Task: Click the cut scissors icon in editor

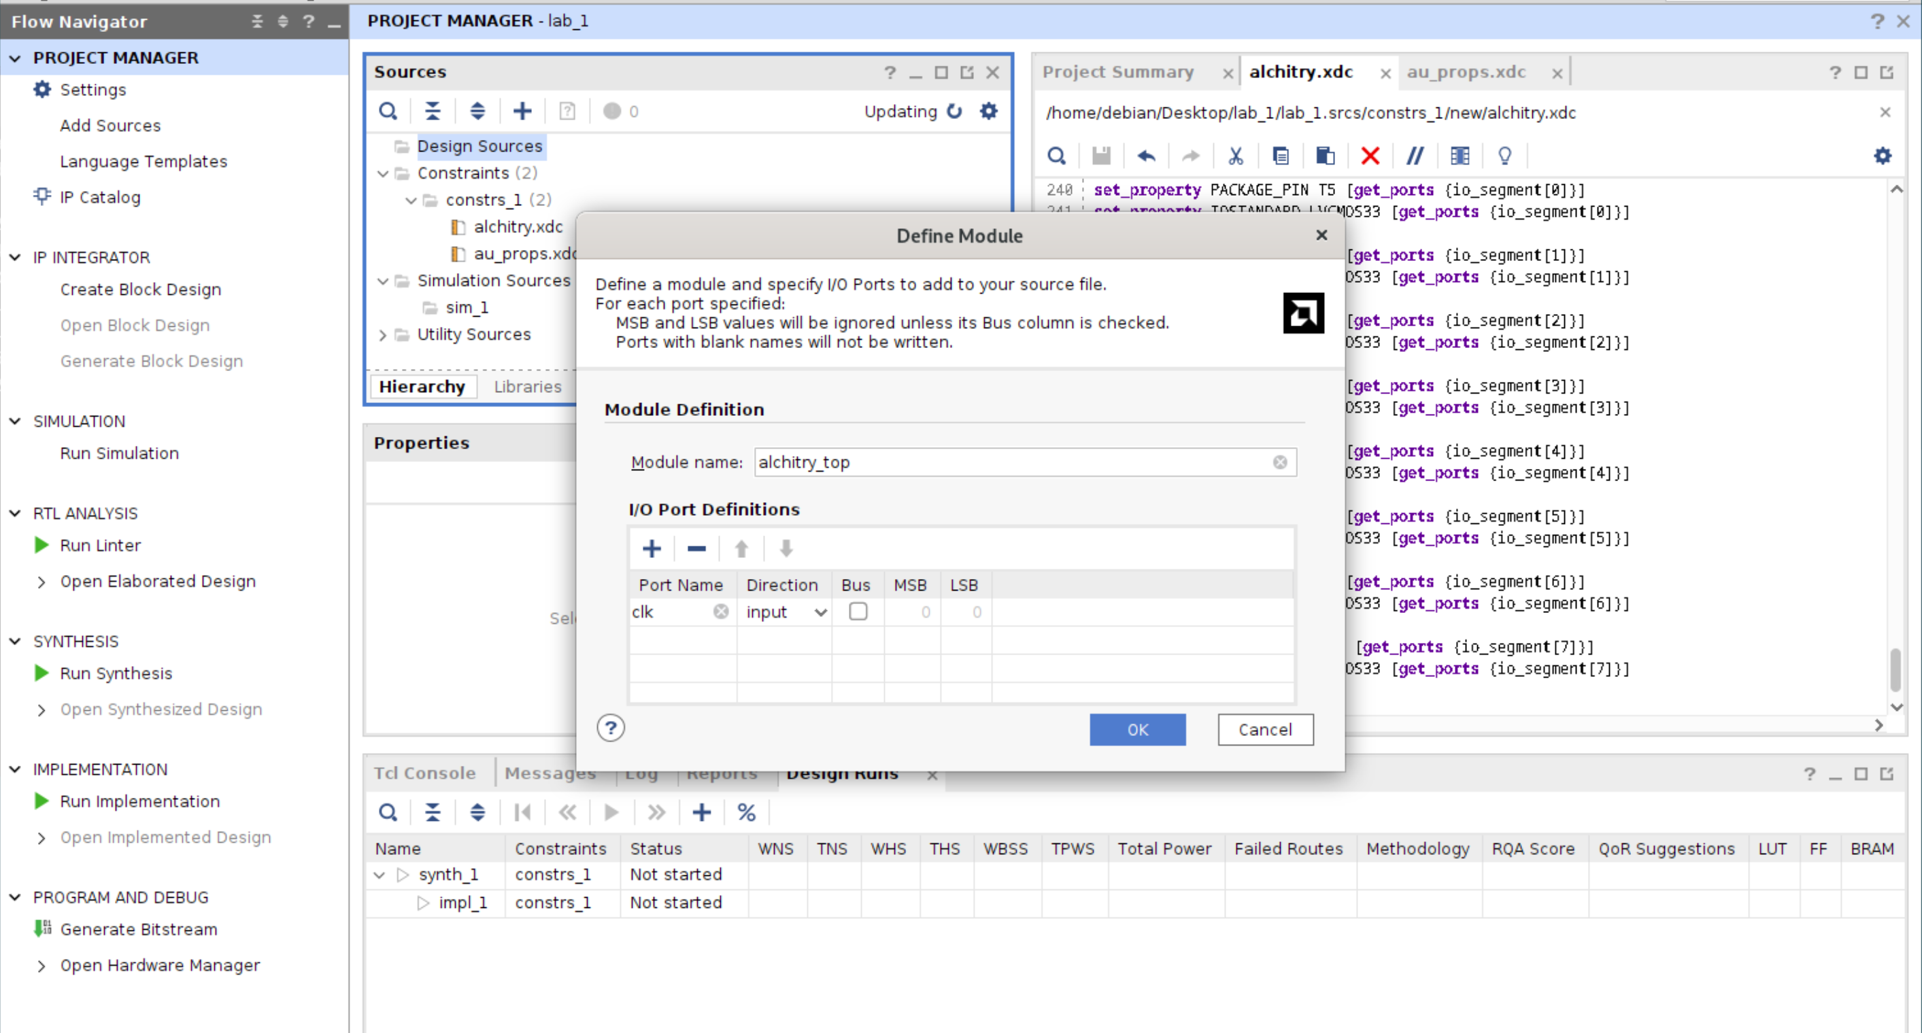Action: click(1236, 156)
